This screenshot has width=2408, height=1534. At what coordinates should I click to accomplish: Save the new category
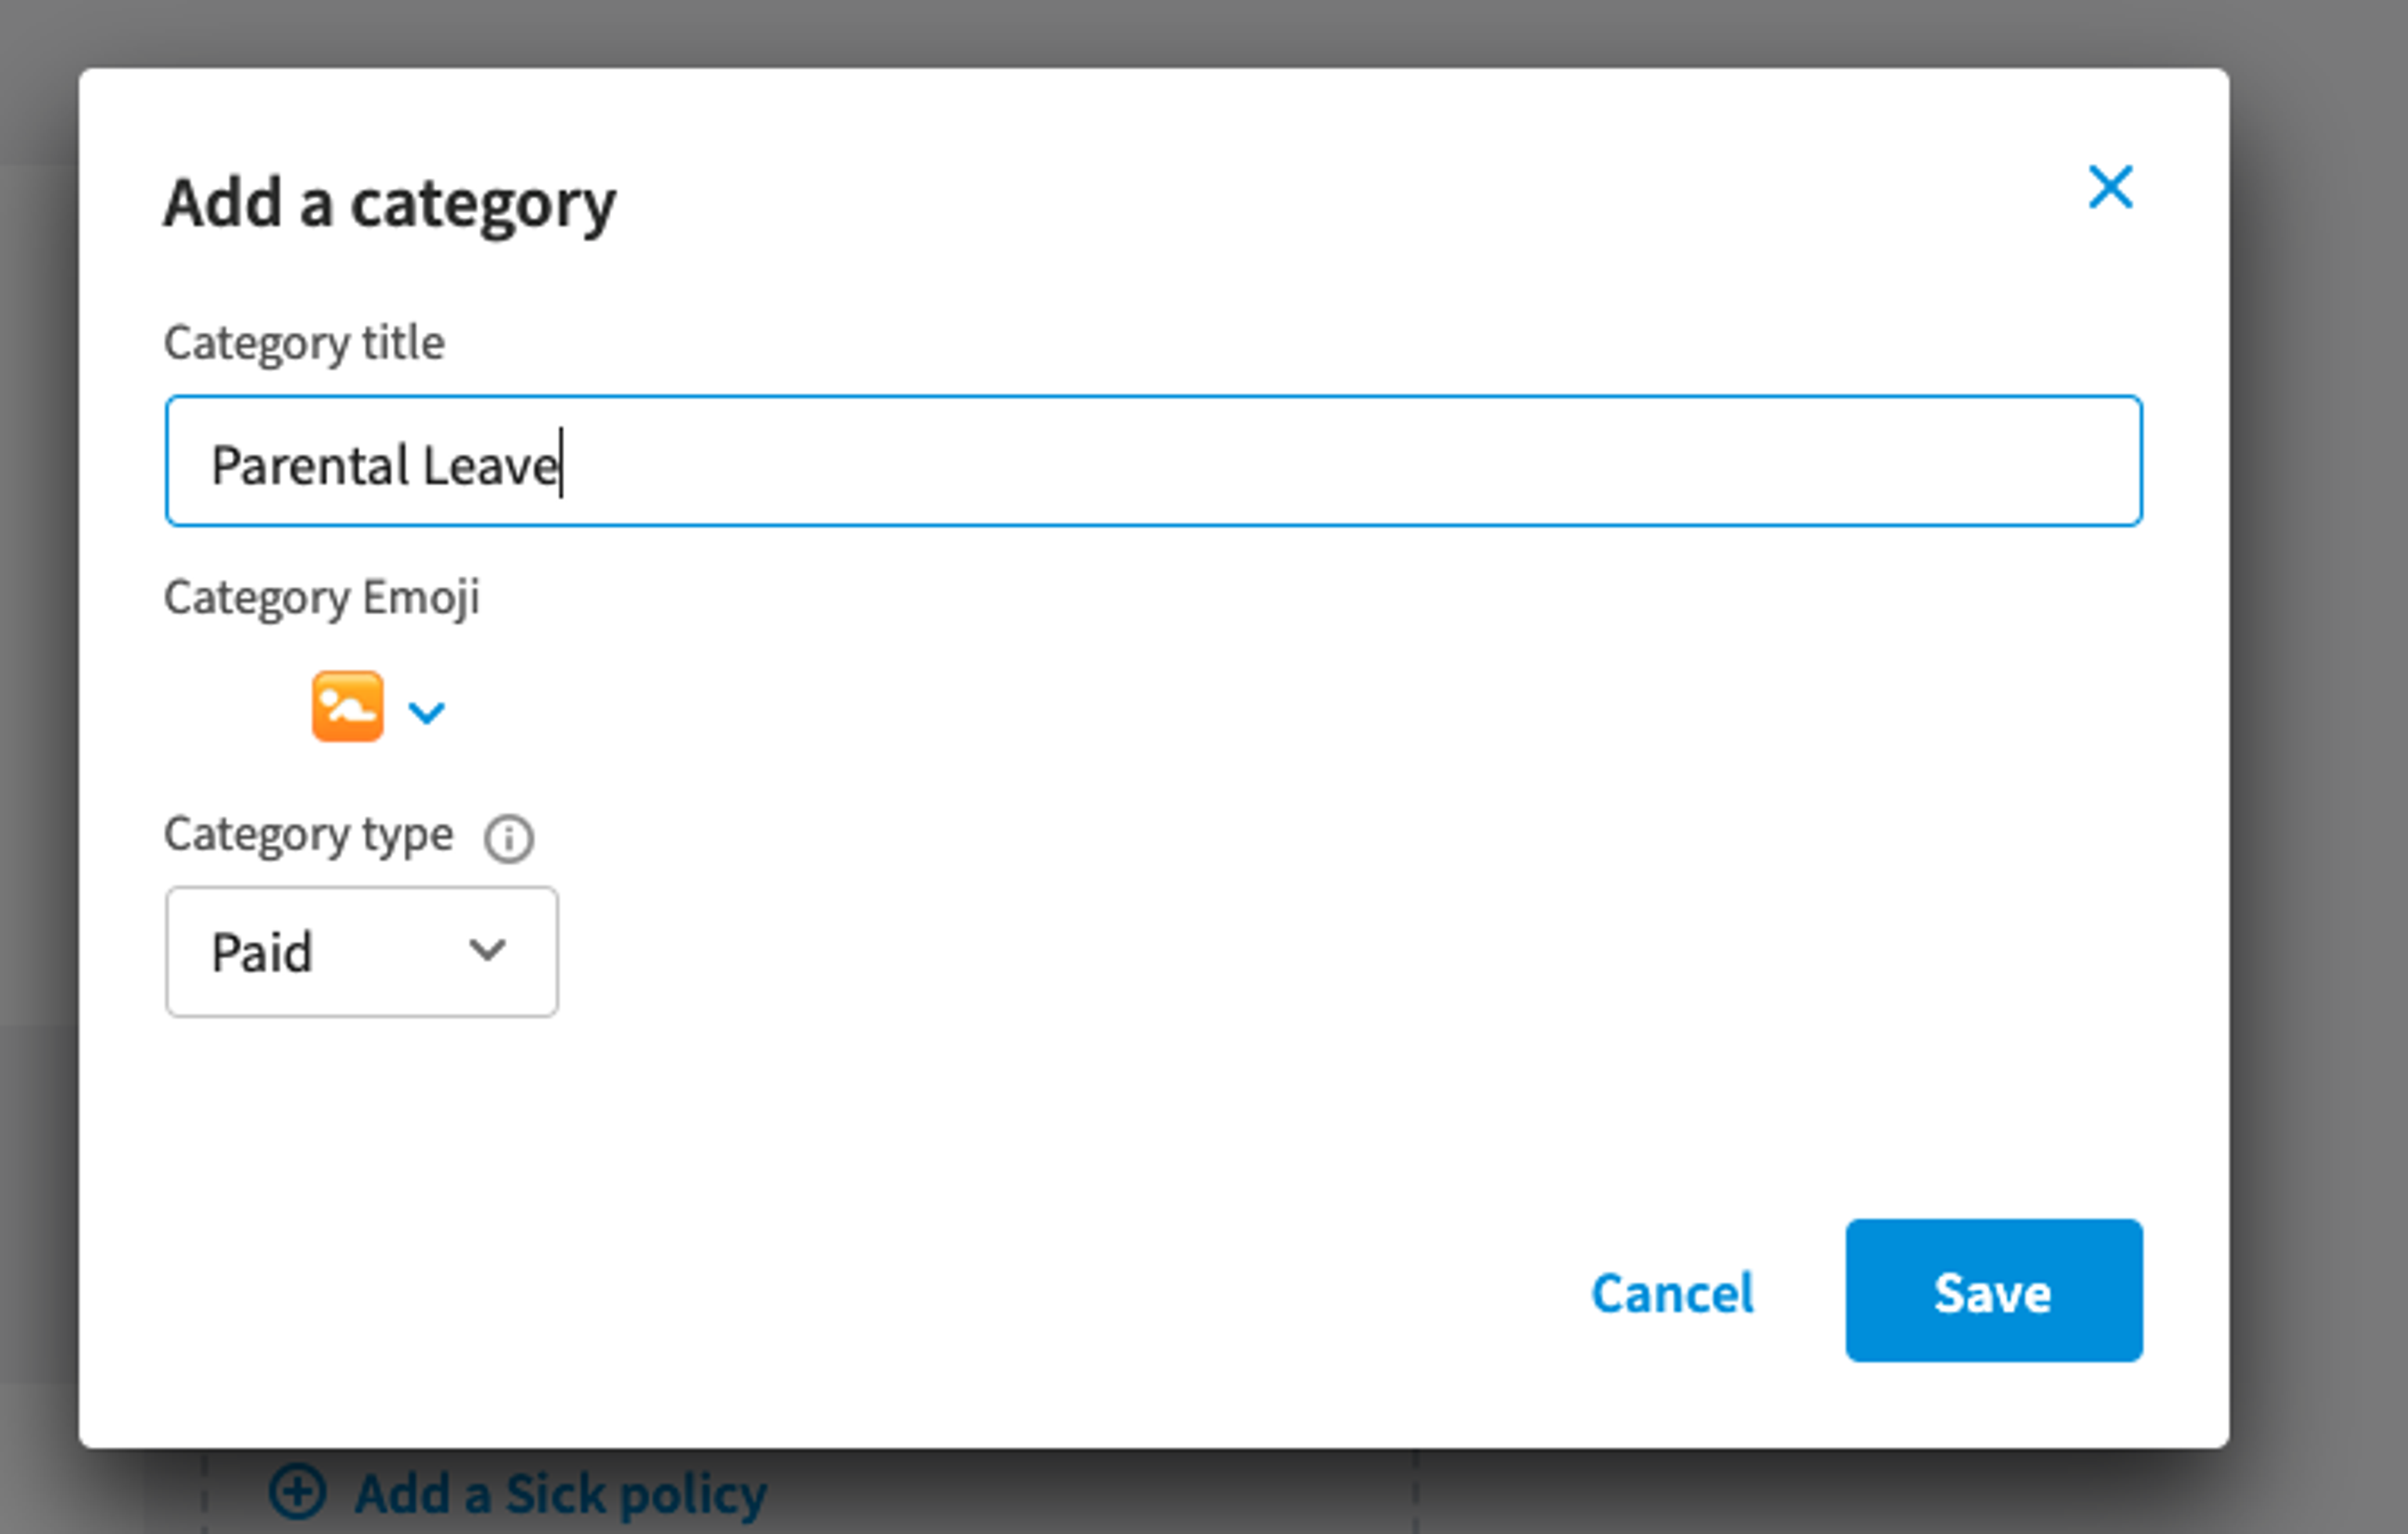[x=1993, y=1290]
